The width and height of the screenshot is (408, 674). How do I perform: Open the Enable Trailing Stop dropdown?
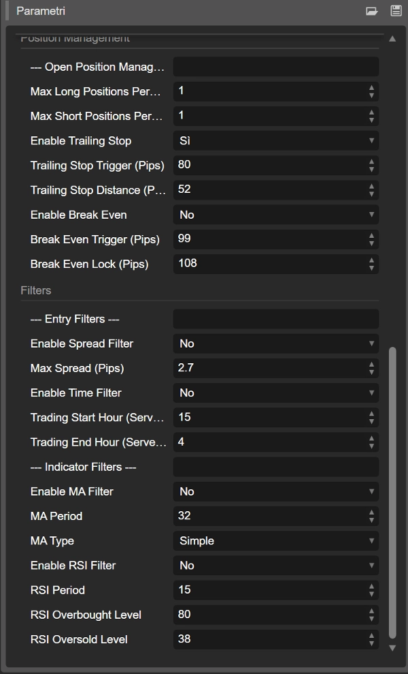coord(275,141)
